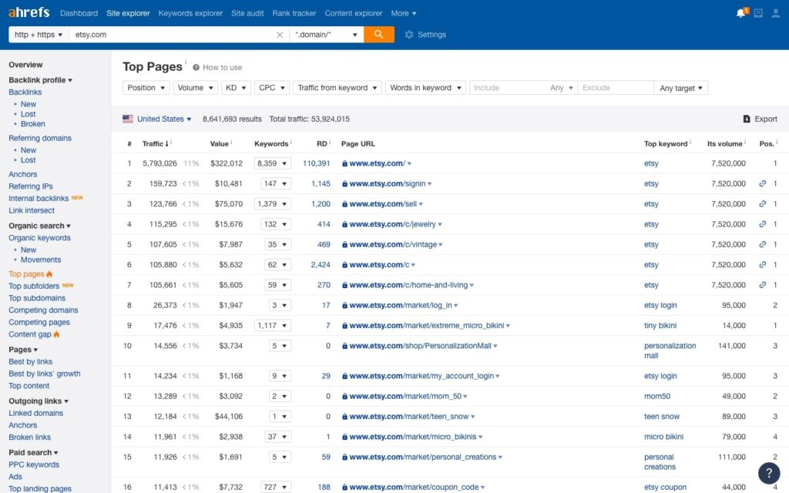The image size is (789, 493).
Task: Click the info icon next to Value header
Action: pyautogui.click(x=231, y=143)
